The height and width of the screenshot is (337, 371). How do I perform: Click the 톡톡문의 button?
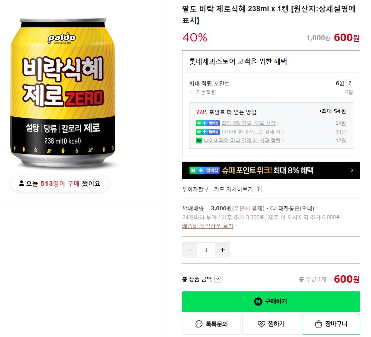[x=211, y=324]
